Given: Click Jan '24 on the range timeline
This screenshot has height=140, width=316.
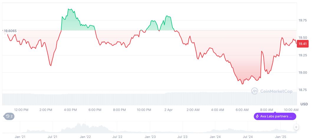Looking at the screenshot, I should (x=215, y=136).
